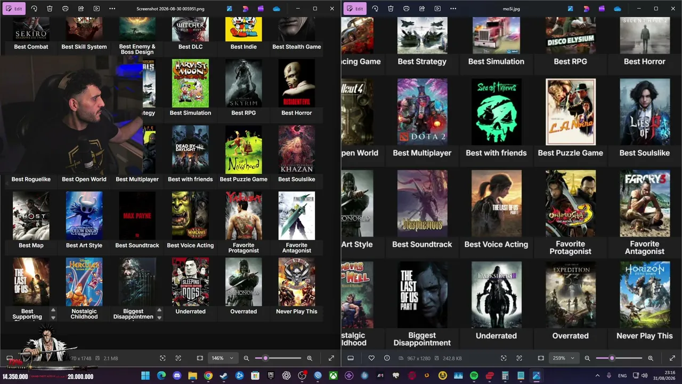Fit the Screenshot image to window
The width and height of the screenshot is (682, 384).
point(200,358)
